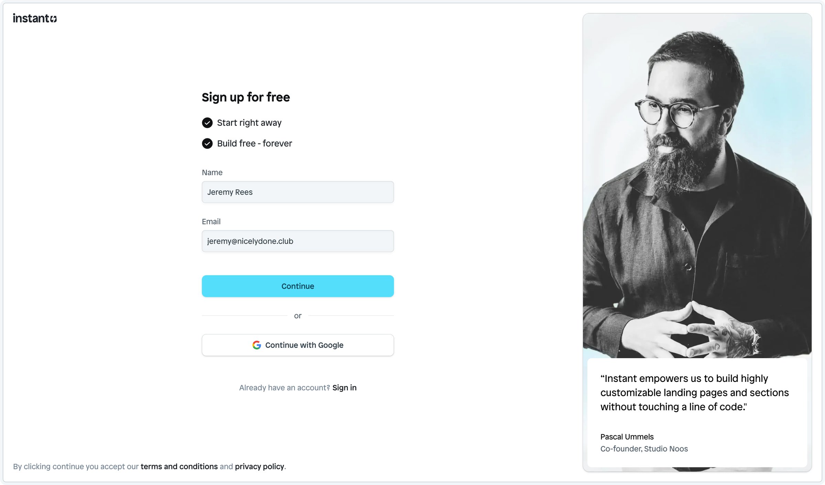825x485 pixels.
Task: Click the checkmark icon beside Start right away
Action: 207,123
